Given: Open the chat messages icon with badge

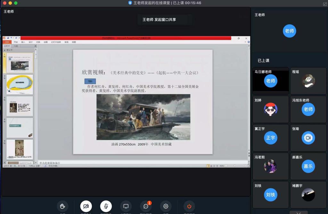Looking at the screenshot, I should (146, 206).
